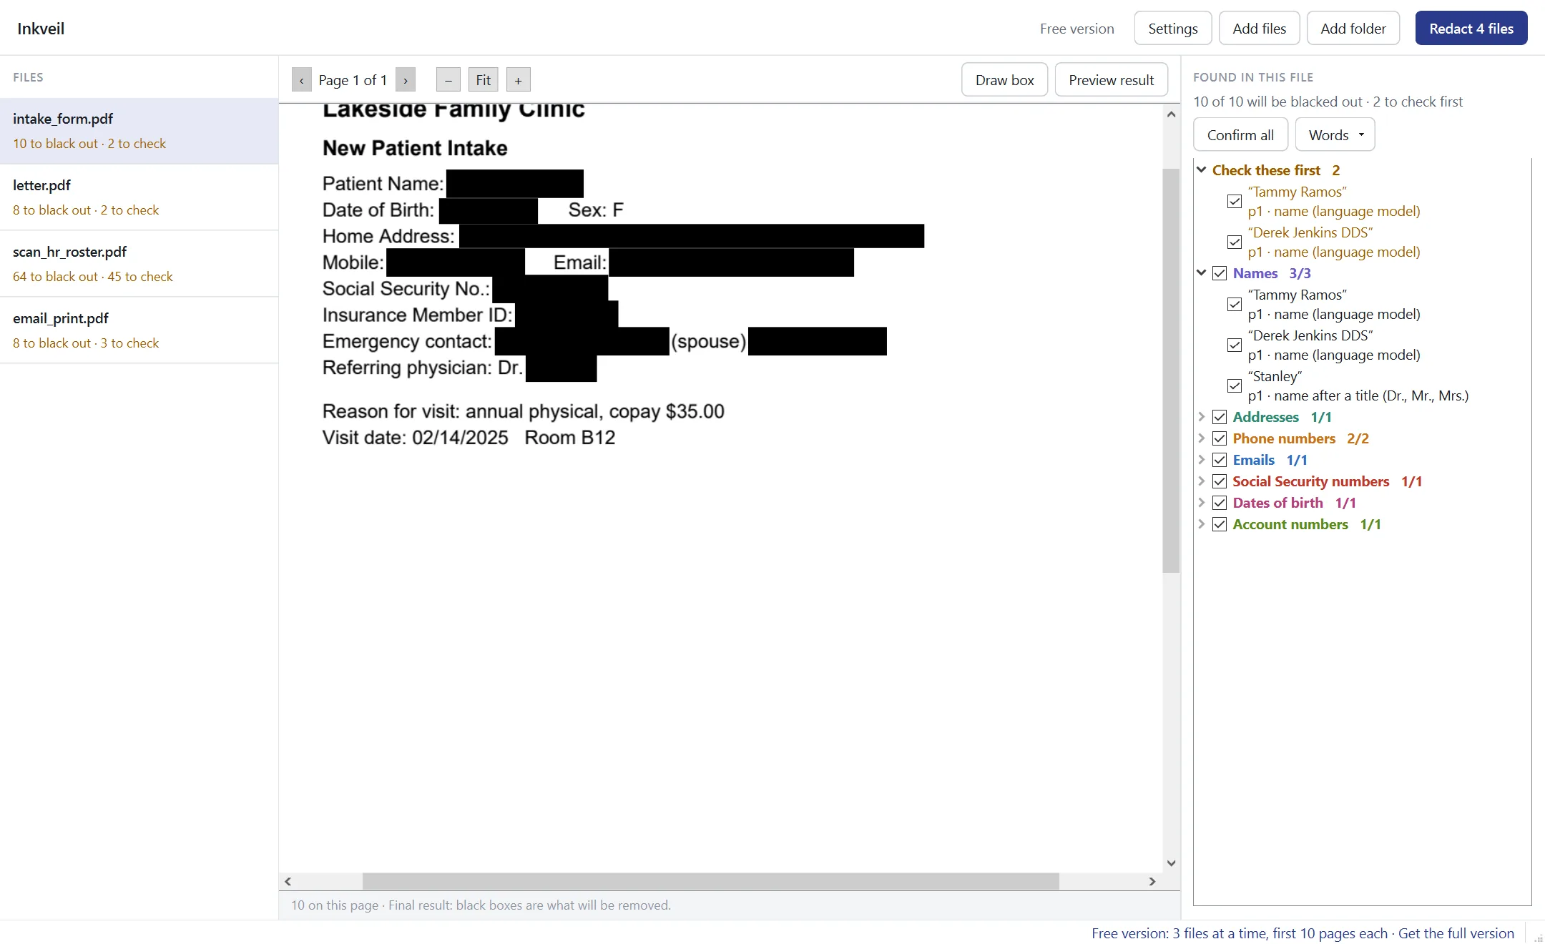
Task: Collapse the Check these first group
Action: coord(1202,170)
